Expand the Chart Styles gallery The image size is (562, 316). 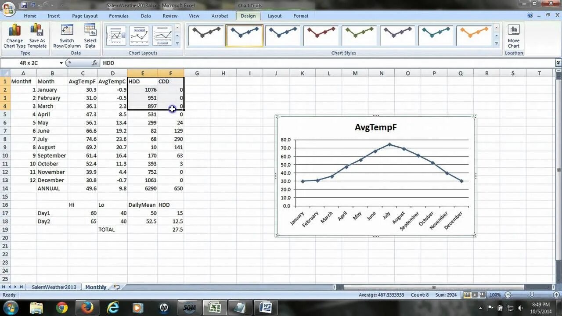pos(497,43)
